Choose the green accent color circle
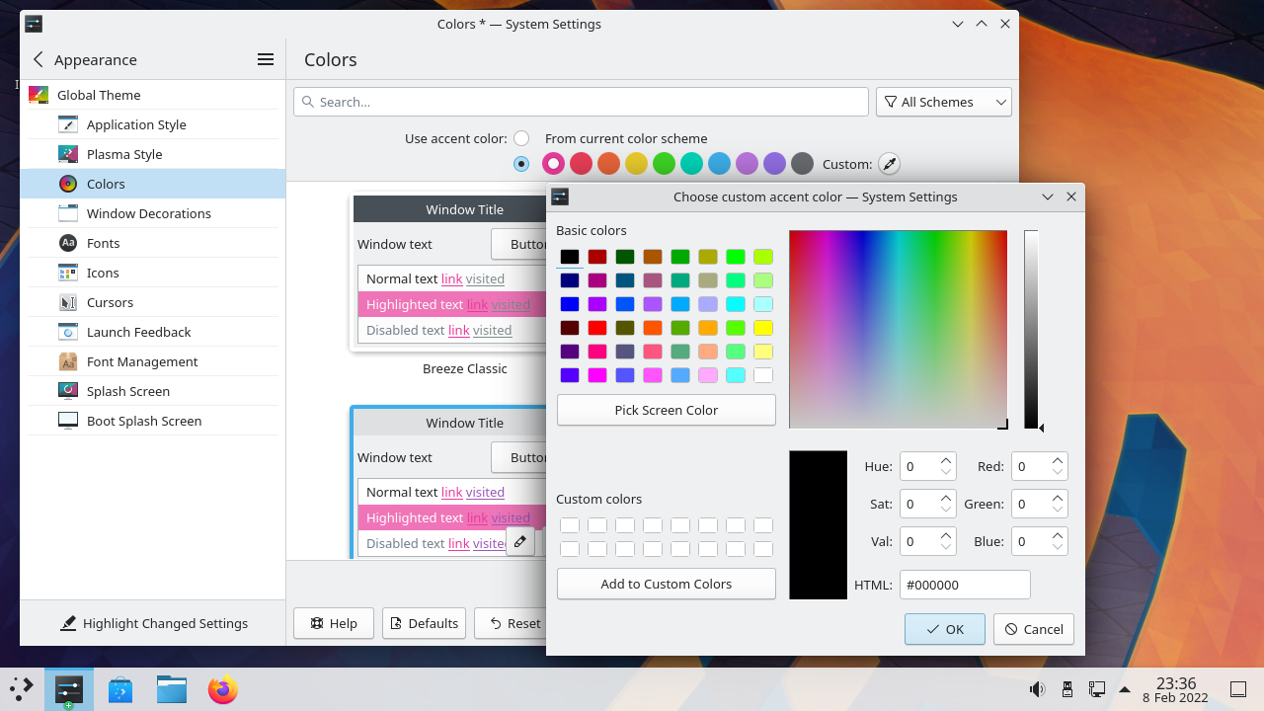 (664, 164)
